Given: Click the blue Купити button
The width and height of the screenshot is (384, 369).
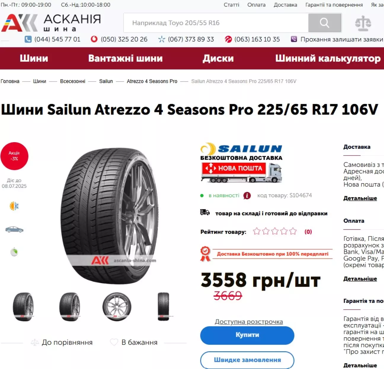Looking at the screenshot, I should (247, 335).
